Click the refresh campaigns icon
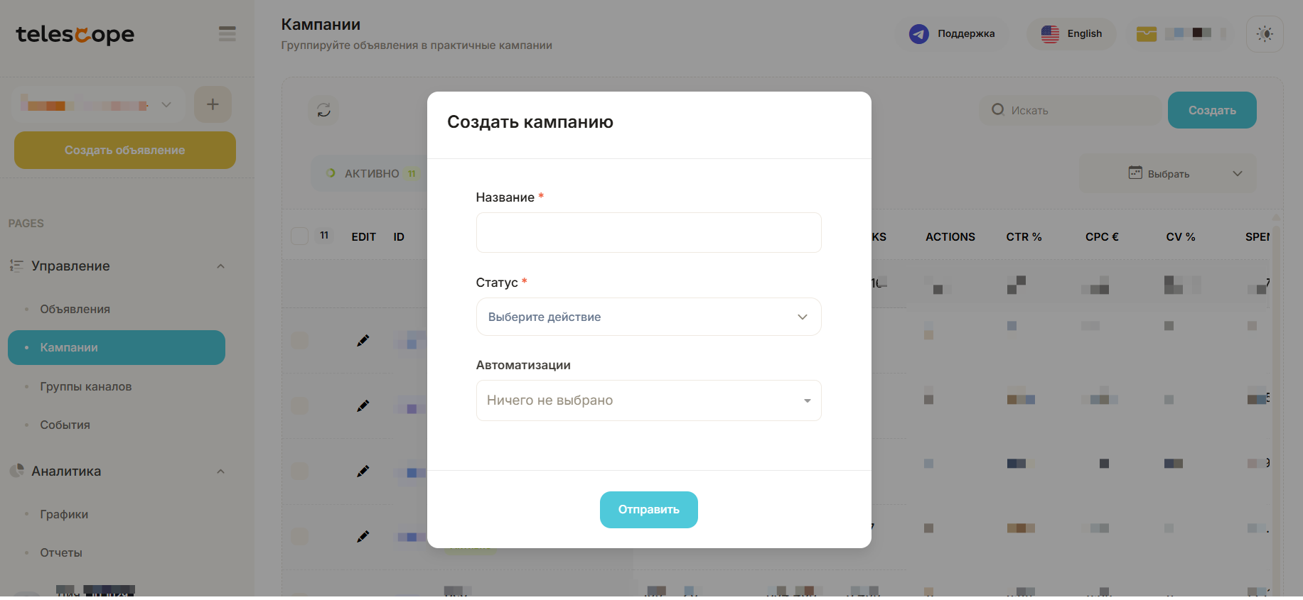Image resolution: width=1303 pixels, height=600 pixels. (x=323, y=110)
